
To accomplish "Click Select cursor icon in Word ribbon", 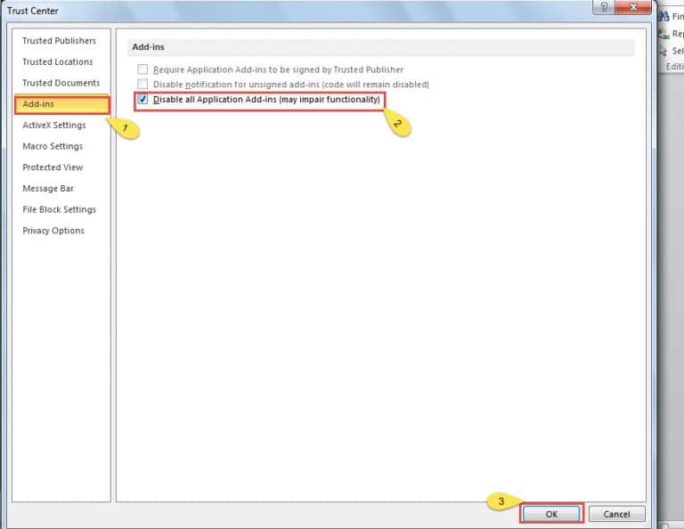I will point(664,51).
